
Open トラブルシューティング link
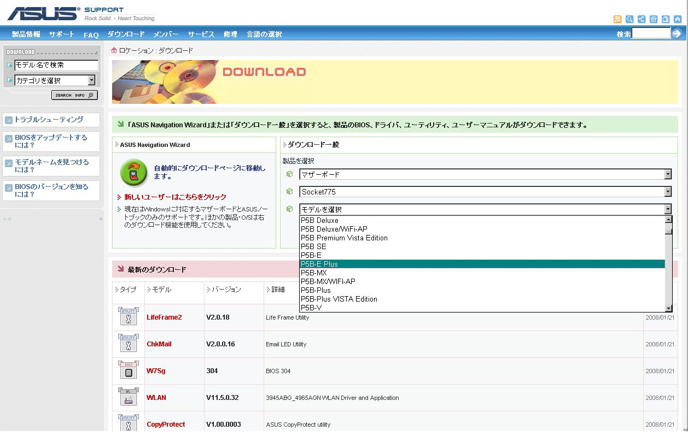(x=49, y=120)
